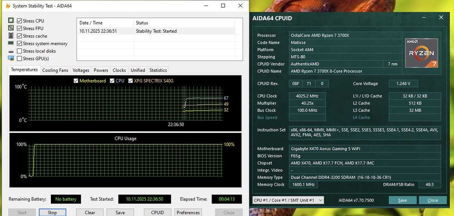
Task: Click the Test Started timestamp field
Action: pos(144,199)
